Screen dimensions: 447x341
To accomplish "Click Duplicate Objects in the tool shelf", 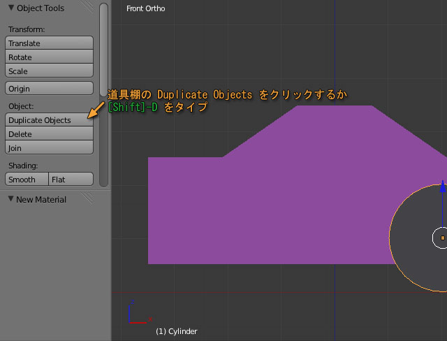I will click(x=49, y=120).
